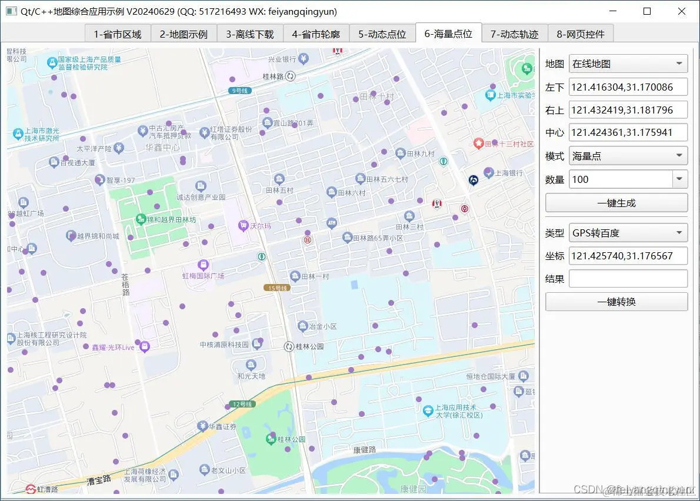700x501 pixels.
Task: Switch to the 7-动态轨迹 tab
Action: coord(515,34)
